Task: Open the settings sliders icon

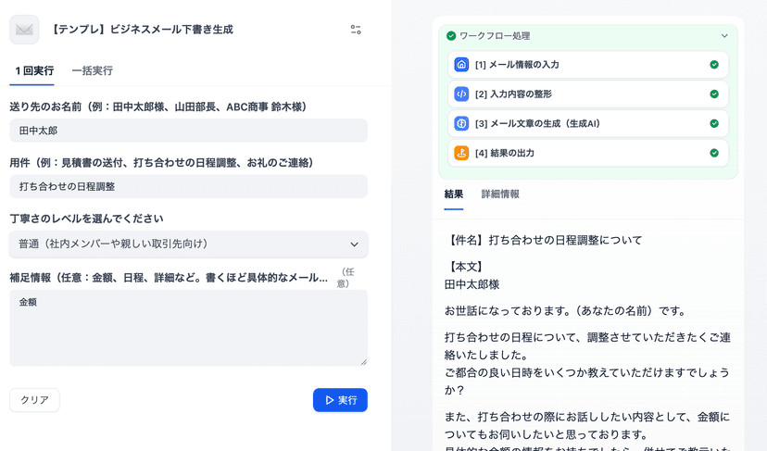Action: coord(356,30)
